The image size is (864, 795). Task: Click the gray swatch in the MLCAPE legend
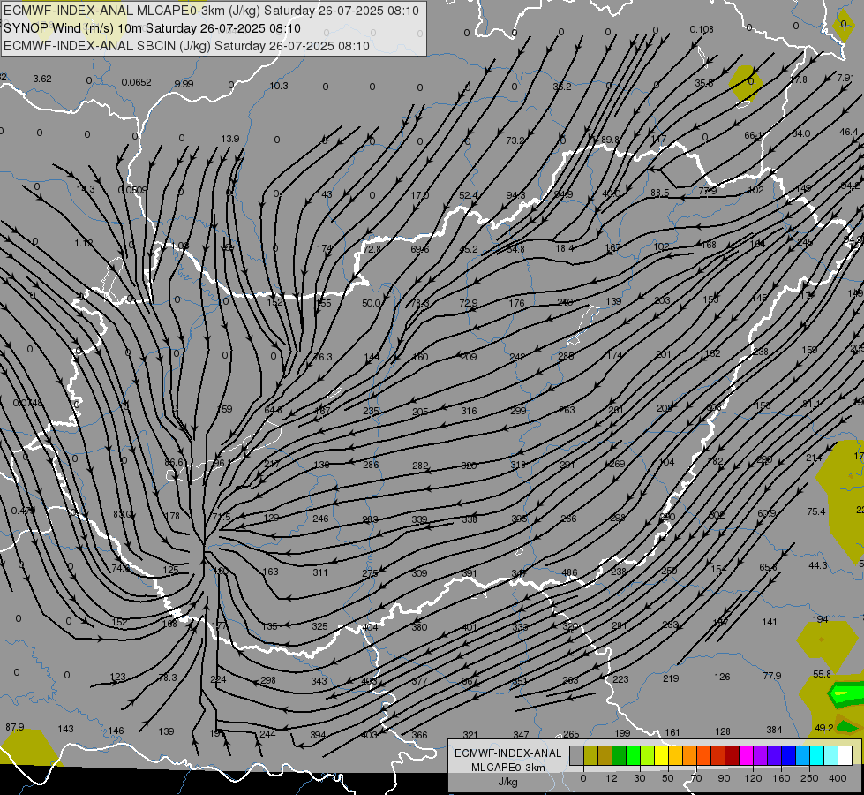point(576,755)
